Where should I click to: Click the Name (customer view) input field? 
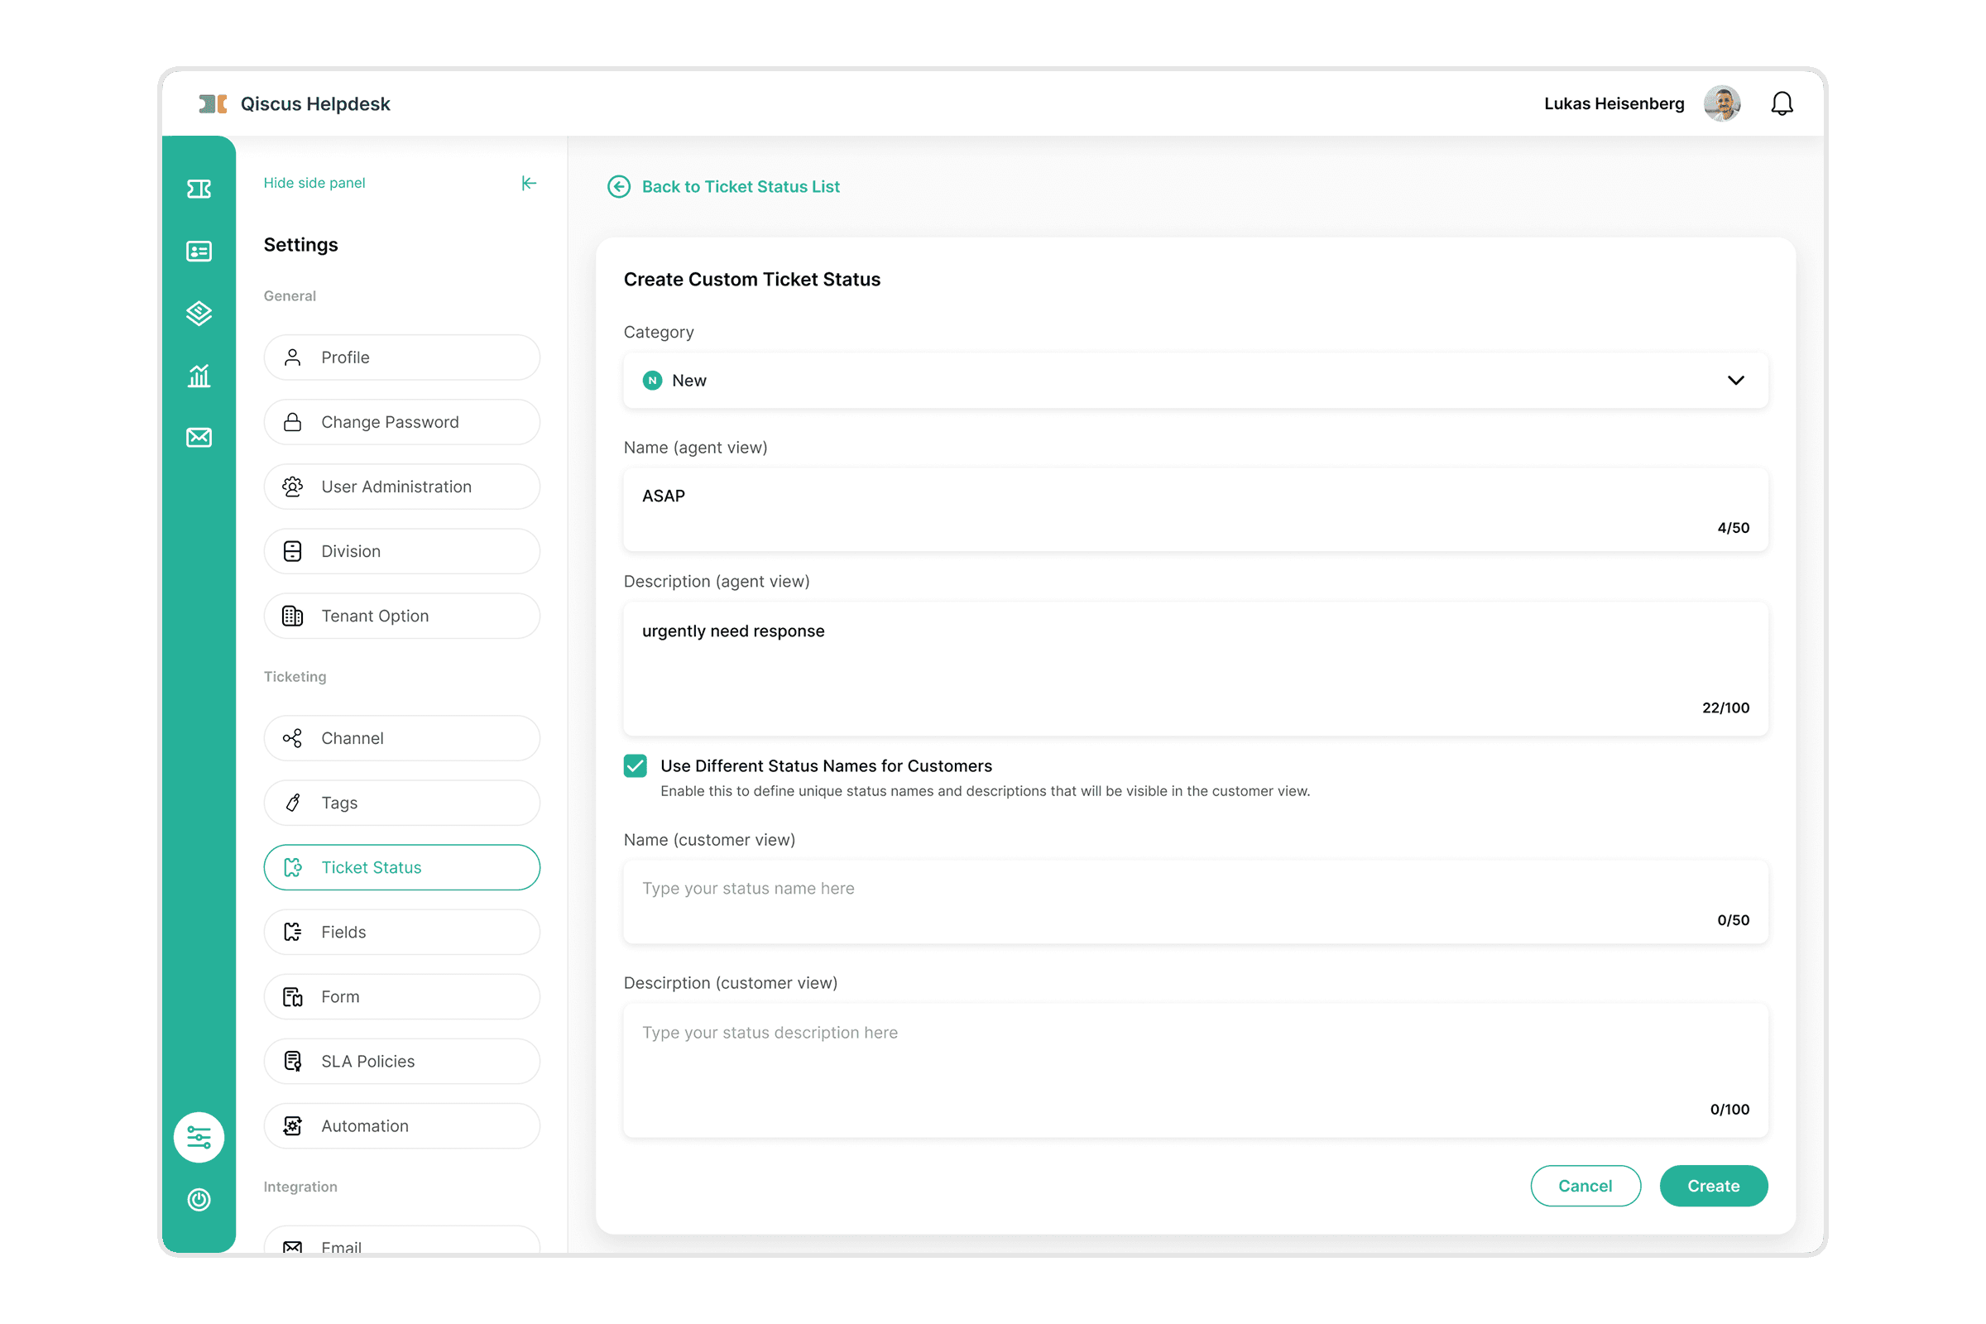coord(1194,900)
